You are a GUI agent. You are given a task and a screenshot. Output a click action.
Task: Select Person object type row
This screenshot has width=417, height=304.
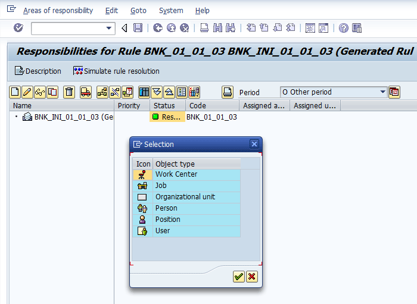[x=186, y=208]
